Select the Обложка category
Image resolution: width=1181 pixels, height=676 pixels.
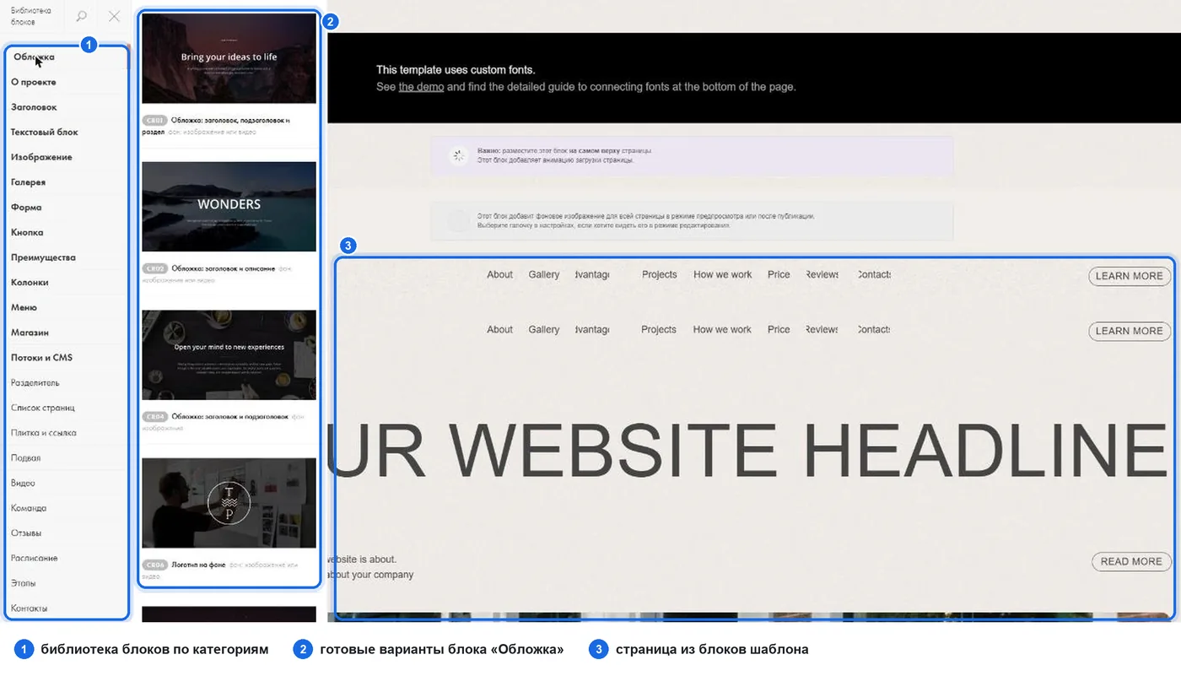tap(34, 57)
